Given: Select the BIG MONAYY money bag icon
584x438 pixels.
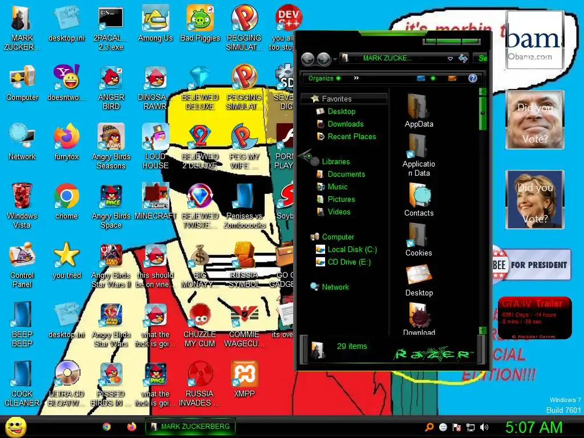Looking at the screenshot, I should [x=200, y=266].
